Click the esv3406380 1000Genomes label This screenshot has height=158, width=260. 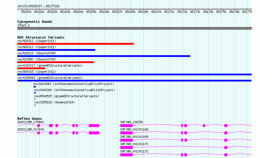pyautogui.click(x=74, y=90)
